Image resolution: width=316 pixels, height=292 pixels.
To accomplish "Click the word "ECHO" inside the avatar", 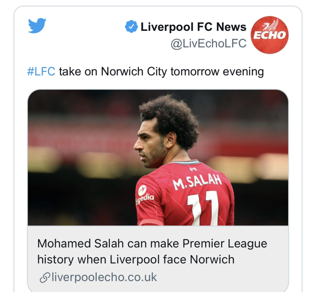I will tap(270, 35).
